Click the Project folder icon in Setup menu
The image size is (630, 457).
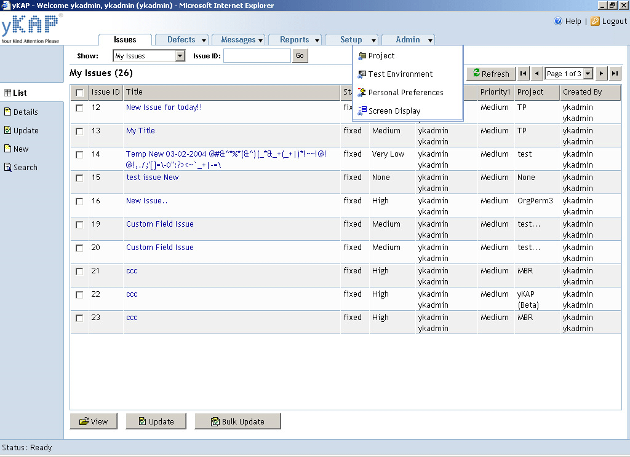point(362,56)
